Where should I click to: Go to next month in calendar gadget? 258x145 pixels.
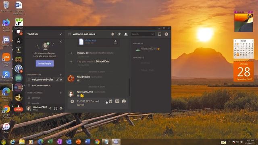click(x=252, y=41)
